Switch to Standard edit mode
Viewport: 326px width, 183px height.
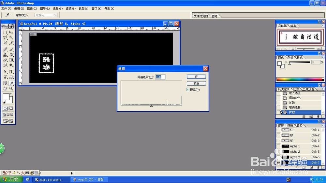pyautogui.click(x=5, y=108)
